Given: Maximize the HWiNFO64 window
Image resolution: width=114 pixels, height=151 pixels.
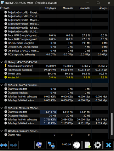Looking at the screenshot, I should click(98, 3).
